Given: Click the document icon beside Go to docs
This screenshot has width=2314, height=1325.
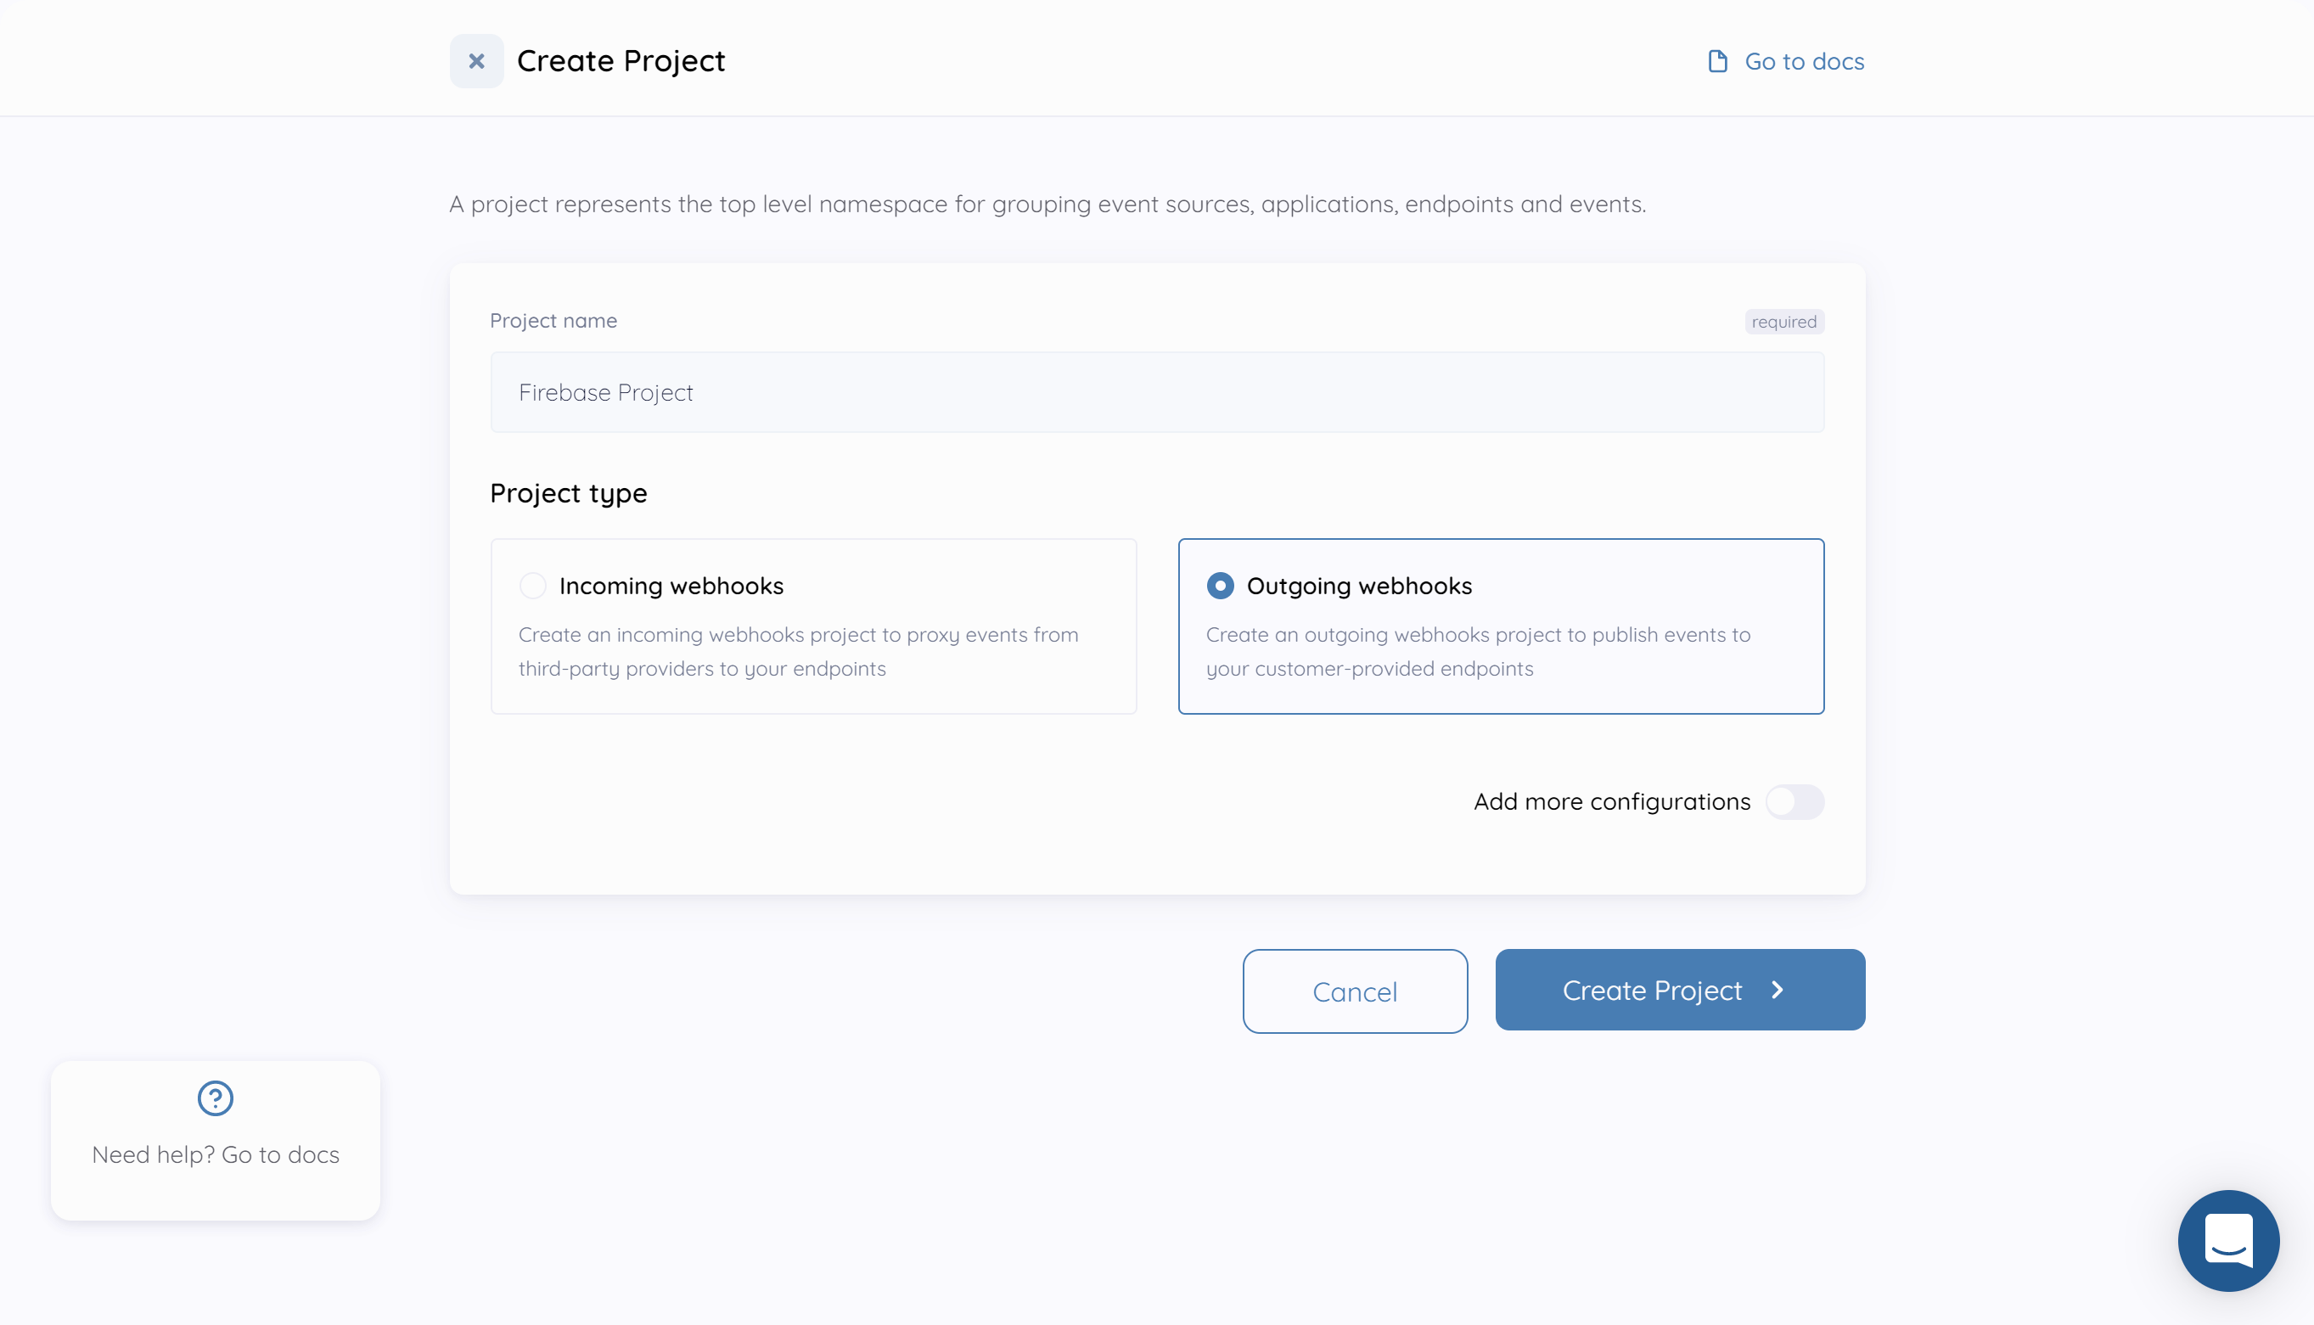Looking at the screenshot, I should [x=1716, y=60].
